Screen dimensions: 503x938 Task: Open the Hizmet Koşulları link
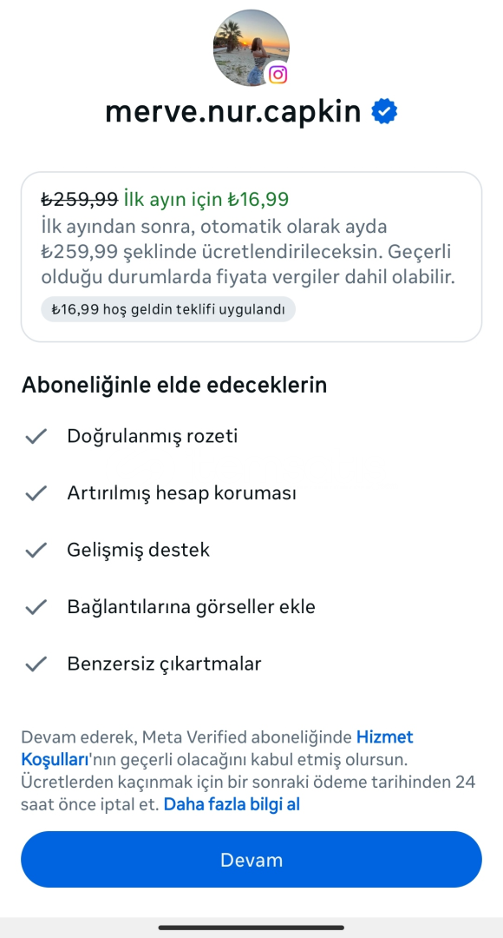pos(218,749)
